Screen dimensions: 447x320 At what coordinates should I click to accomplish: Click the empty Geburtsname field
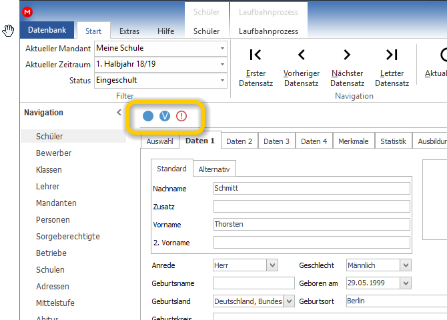click(254, 283)
